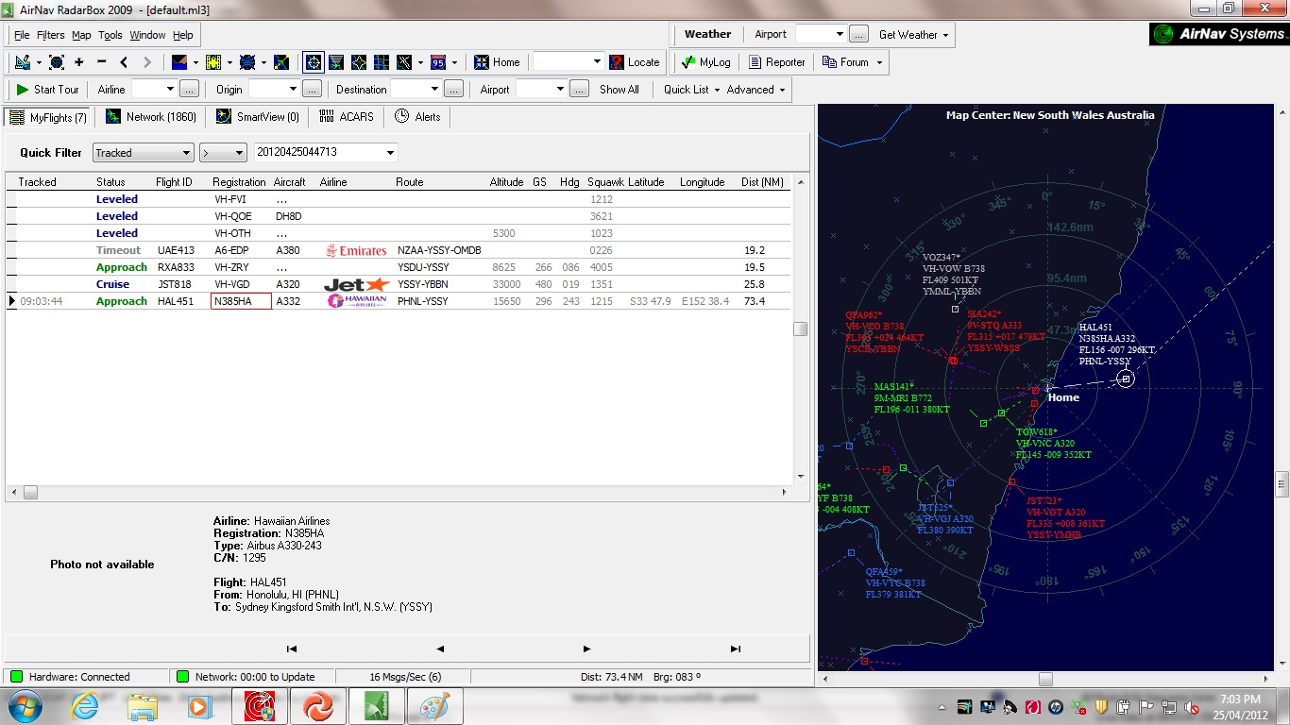Go to next photo record arrow
This screenshot has width=1290, height=725.
pyautogui.click(x=587, y=649)
